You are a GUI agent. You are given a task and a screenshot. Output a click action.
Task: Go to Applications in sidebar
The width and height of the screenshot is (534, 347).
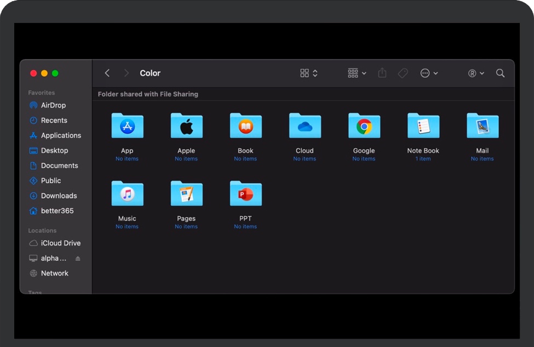coord(61,135)
